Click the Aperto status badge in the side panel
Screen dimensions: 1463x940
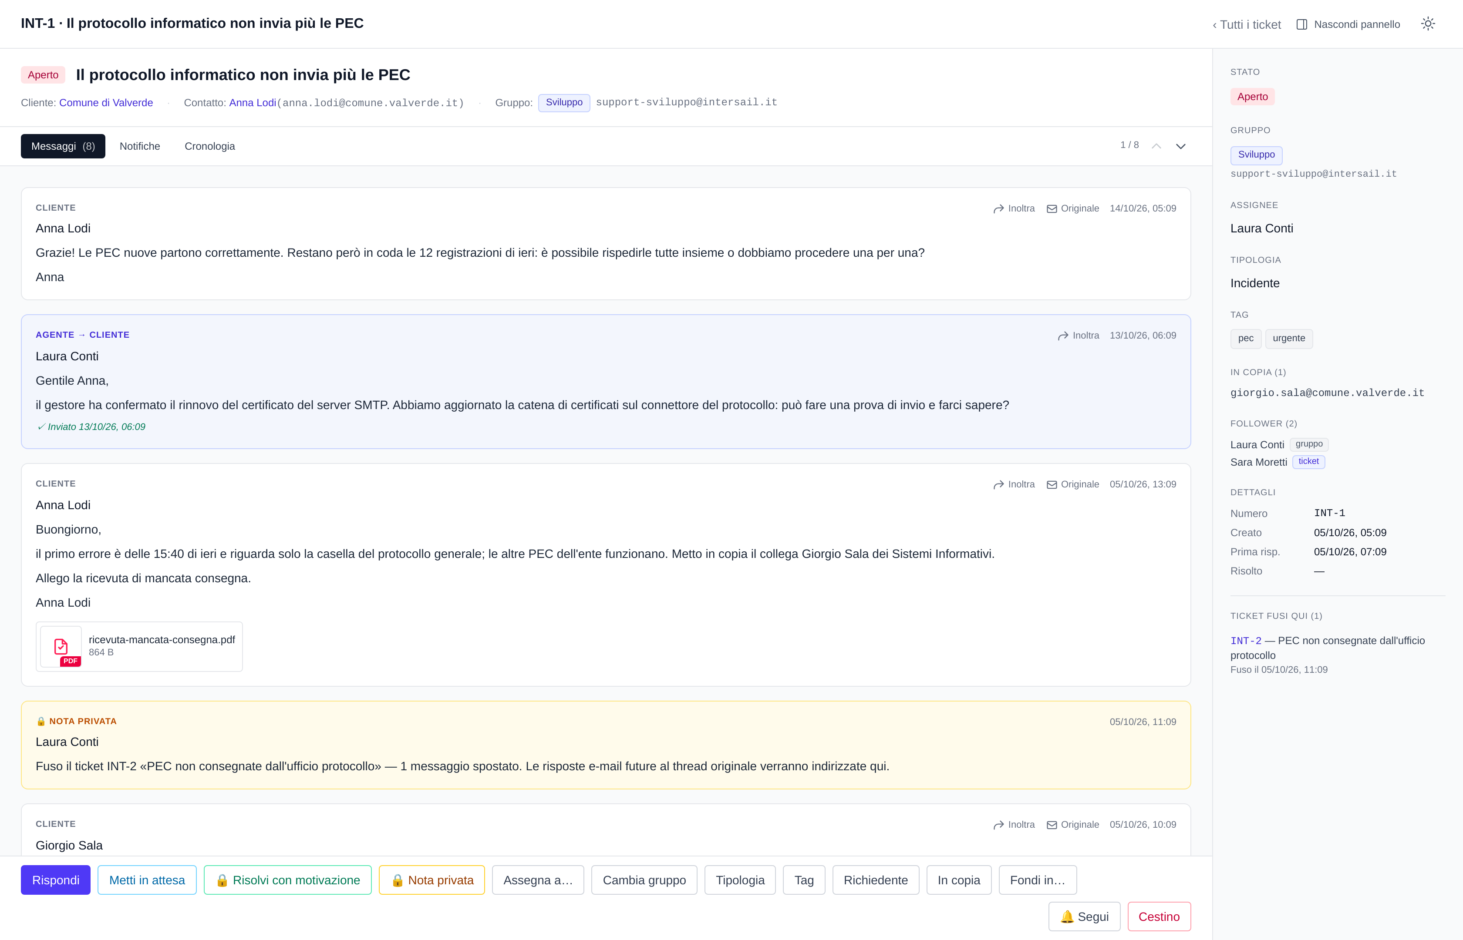[1252, 97]
